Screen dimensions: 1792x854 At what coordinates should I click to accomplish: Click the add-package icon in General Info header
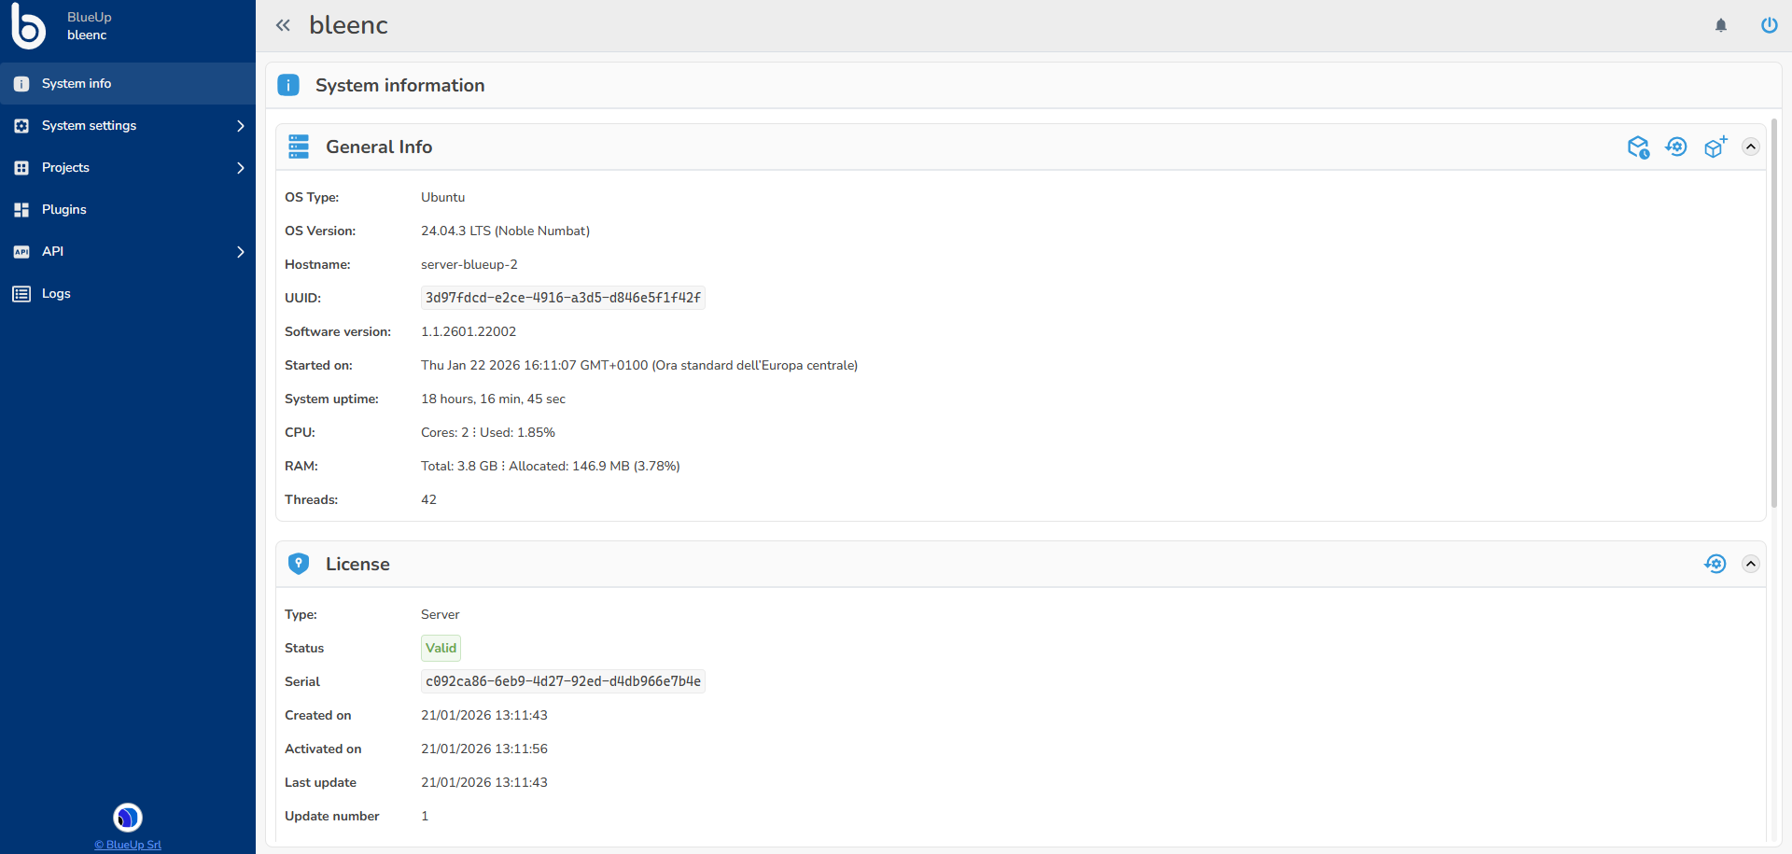coord(1715,147)
